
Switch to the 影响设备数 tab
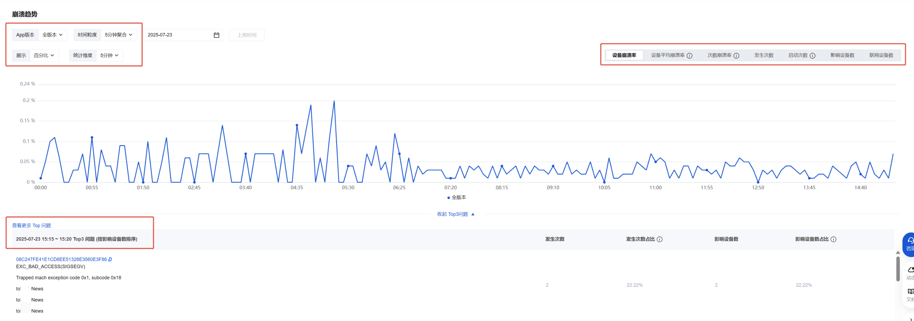pyautogui.click(x=842, y=55)
